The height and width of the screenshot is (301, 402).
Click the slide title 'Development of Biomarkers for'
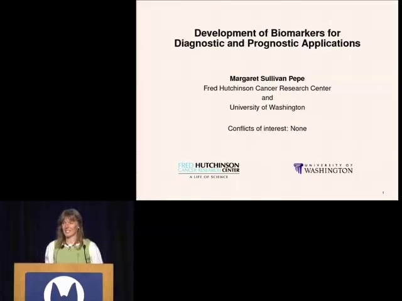click(x=267, y=33)
